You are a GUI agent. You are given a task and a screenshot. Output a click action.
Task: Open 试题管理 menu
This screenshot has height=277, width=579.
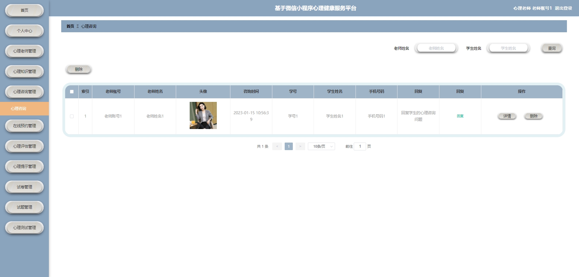pos(24,207)
